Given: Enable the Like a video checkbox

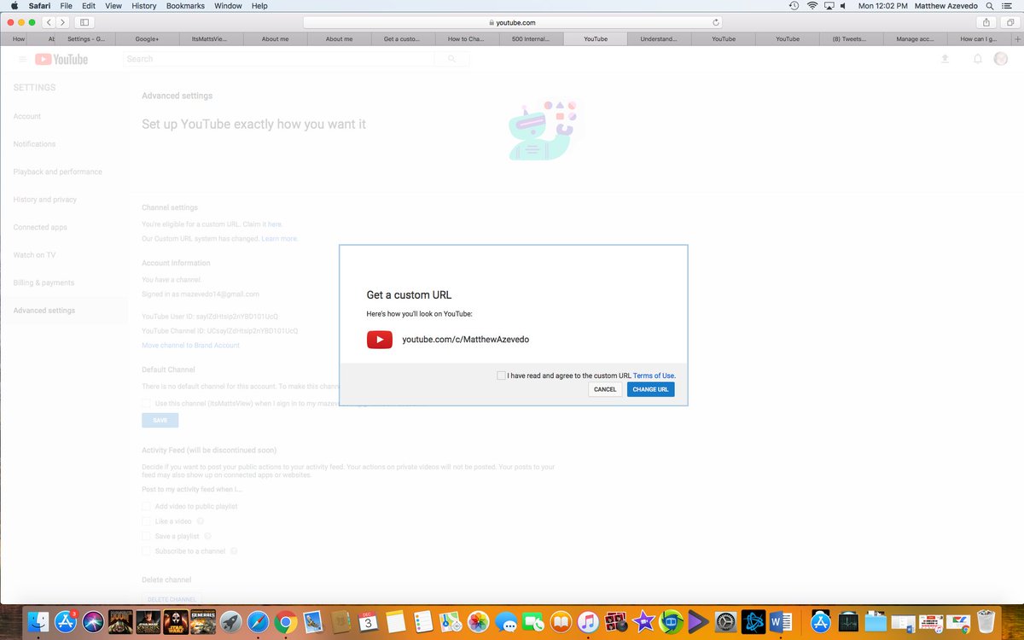Looking at the screenshot, I should pos(146,521).
